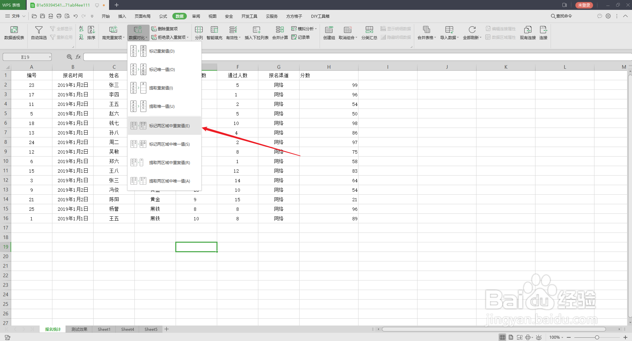Open the settings gear icon

click(x=608, y=16)
